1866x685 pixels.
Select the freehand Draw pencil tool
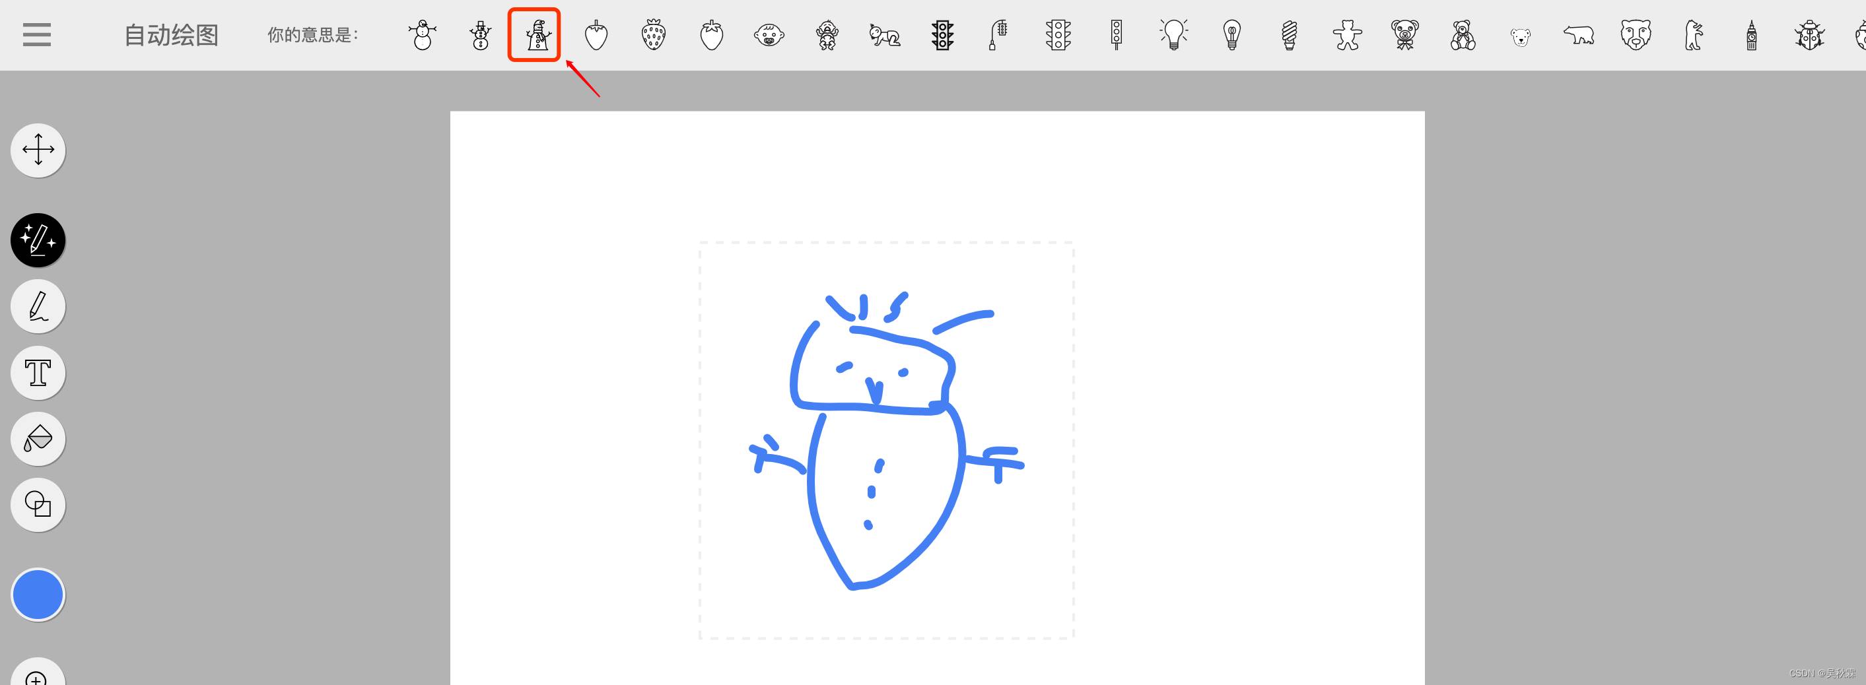pyautogui.click(x=38, y=307)
